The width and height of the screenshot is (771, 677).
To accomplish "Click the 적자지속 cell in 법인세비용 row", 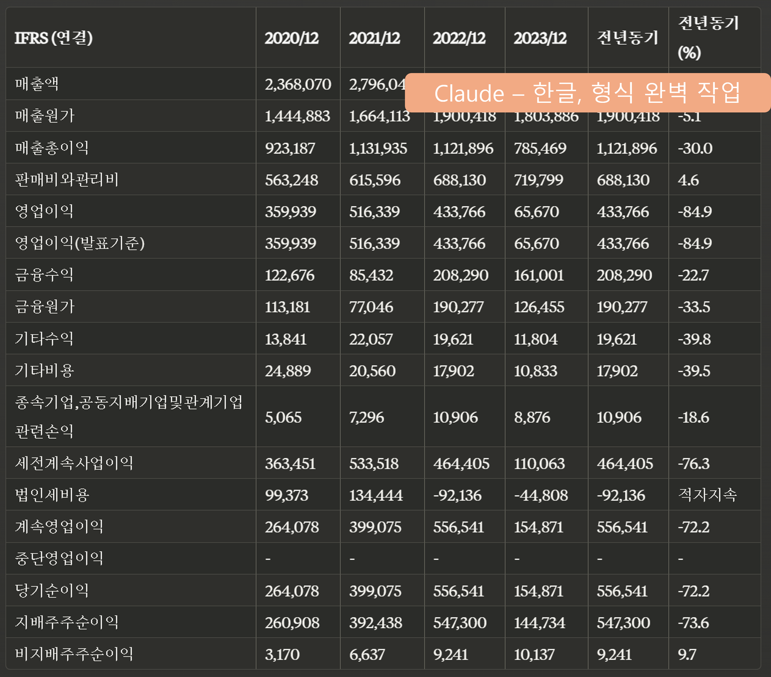I will (x=707, y=495).
